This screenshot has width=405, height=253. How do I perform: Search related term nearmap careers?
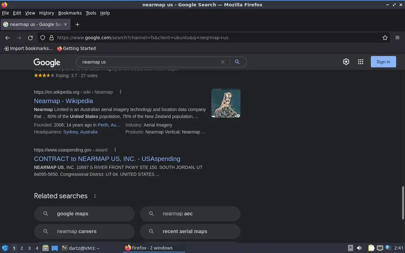tap(84, 231)
